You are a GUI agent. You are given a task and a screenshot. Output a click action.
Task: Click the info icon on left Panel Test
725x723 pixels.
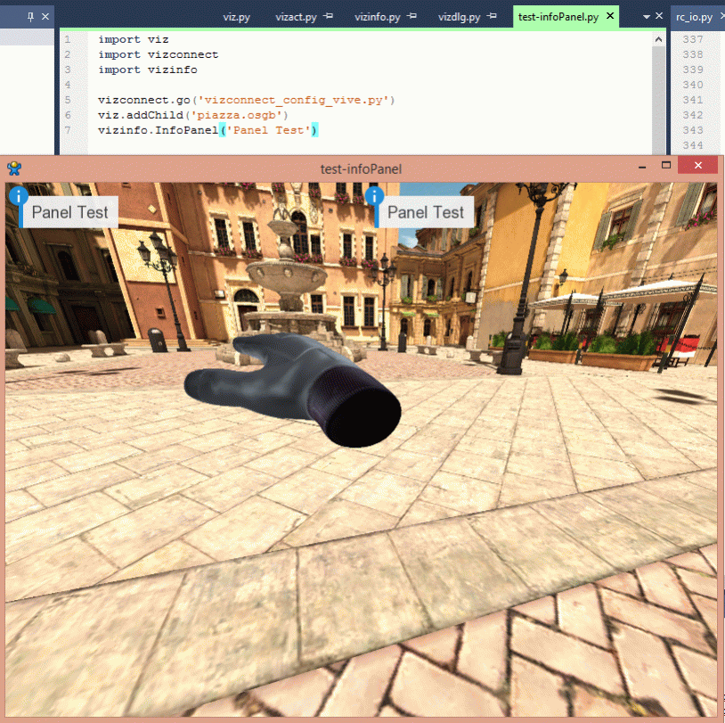[18, 197]
